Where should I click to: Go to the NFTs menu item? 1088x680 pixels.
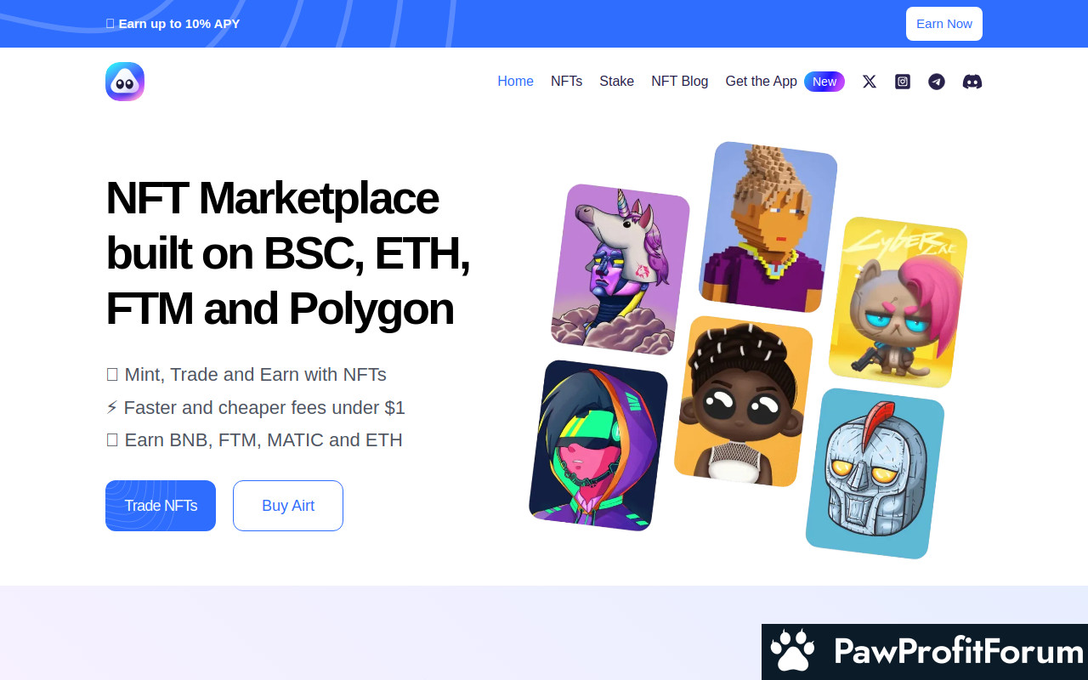point(566,82)
